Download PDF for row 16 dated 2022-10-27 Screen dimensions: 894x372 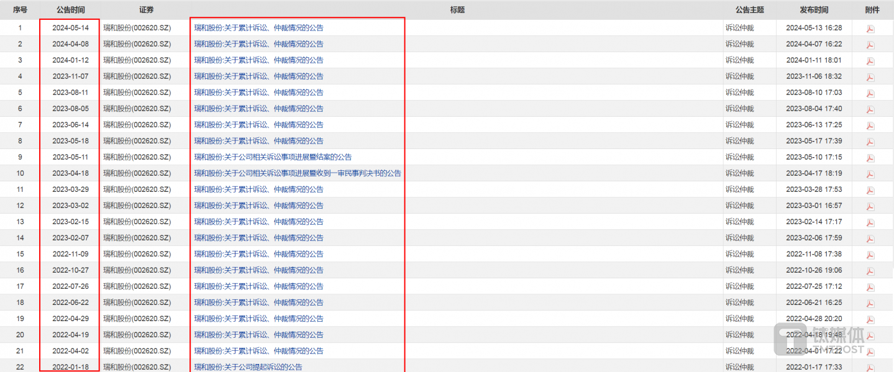870,271
